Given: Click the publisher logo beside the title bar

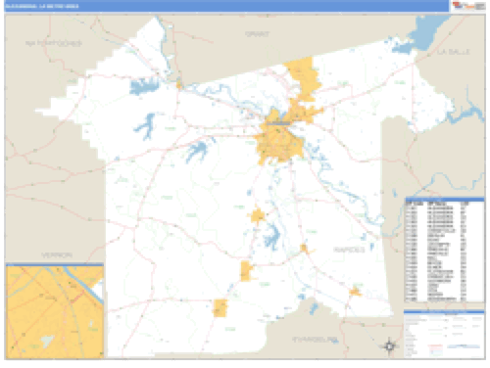Looking at the screenshot, I should (468, 6).
